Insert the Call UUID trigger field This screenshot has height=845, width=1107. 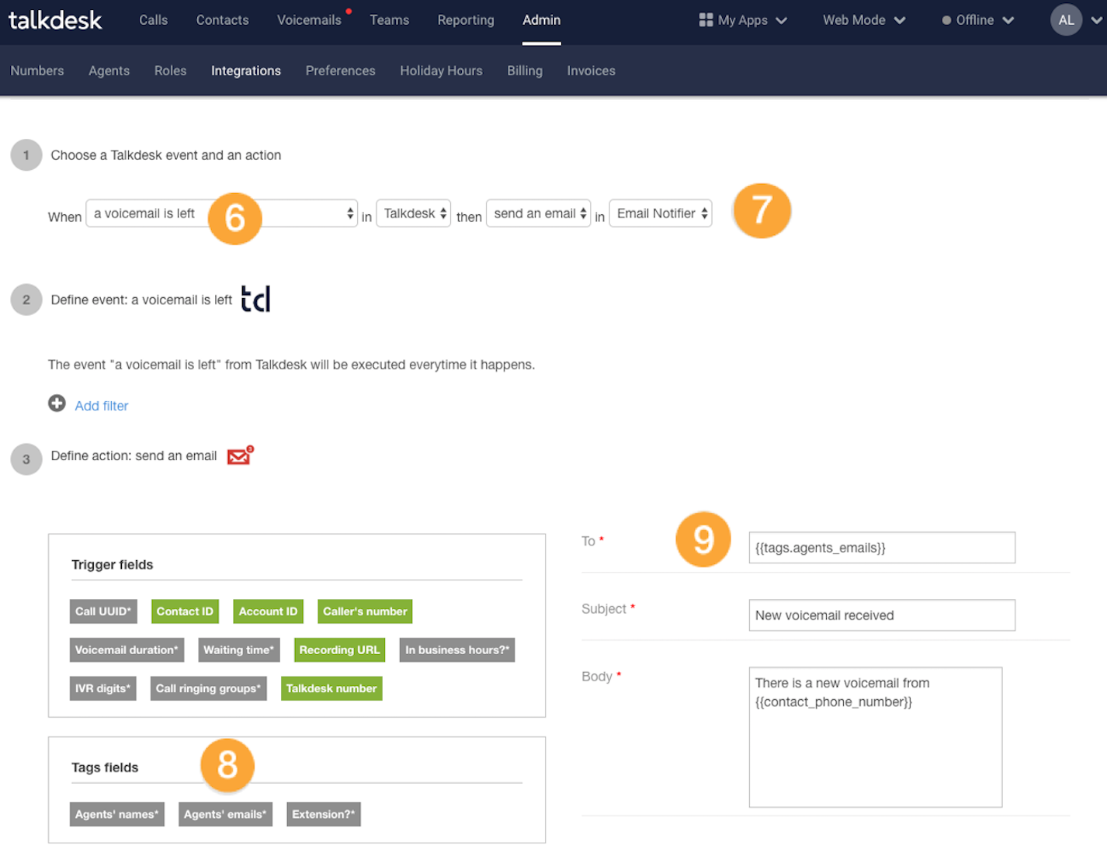[x=103, y=611]
